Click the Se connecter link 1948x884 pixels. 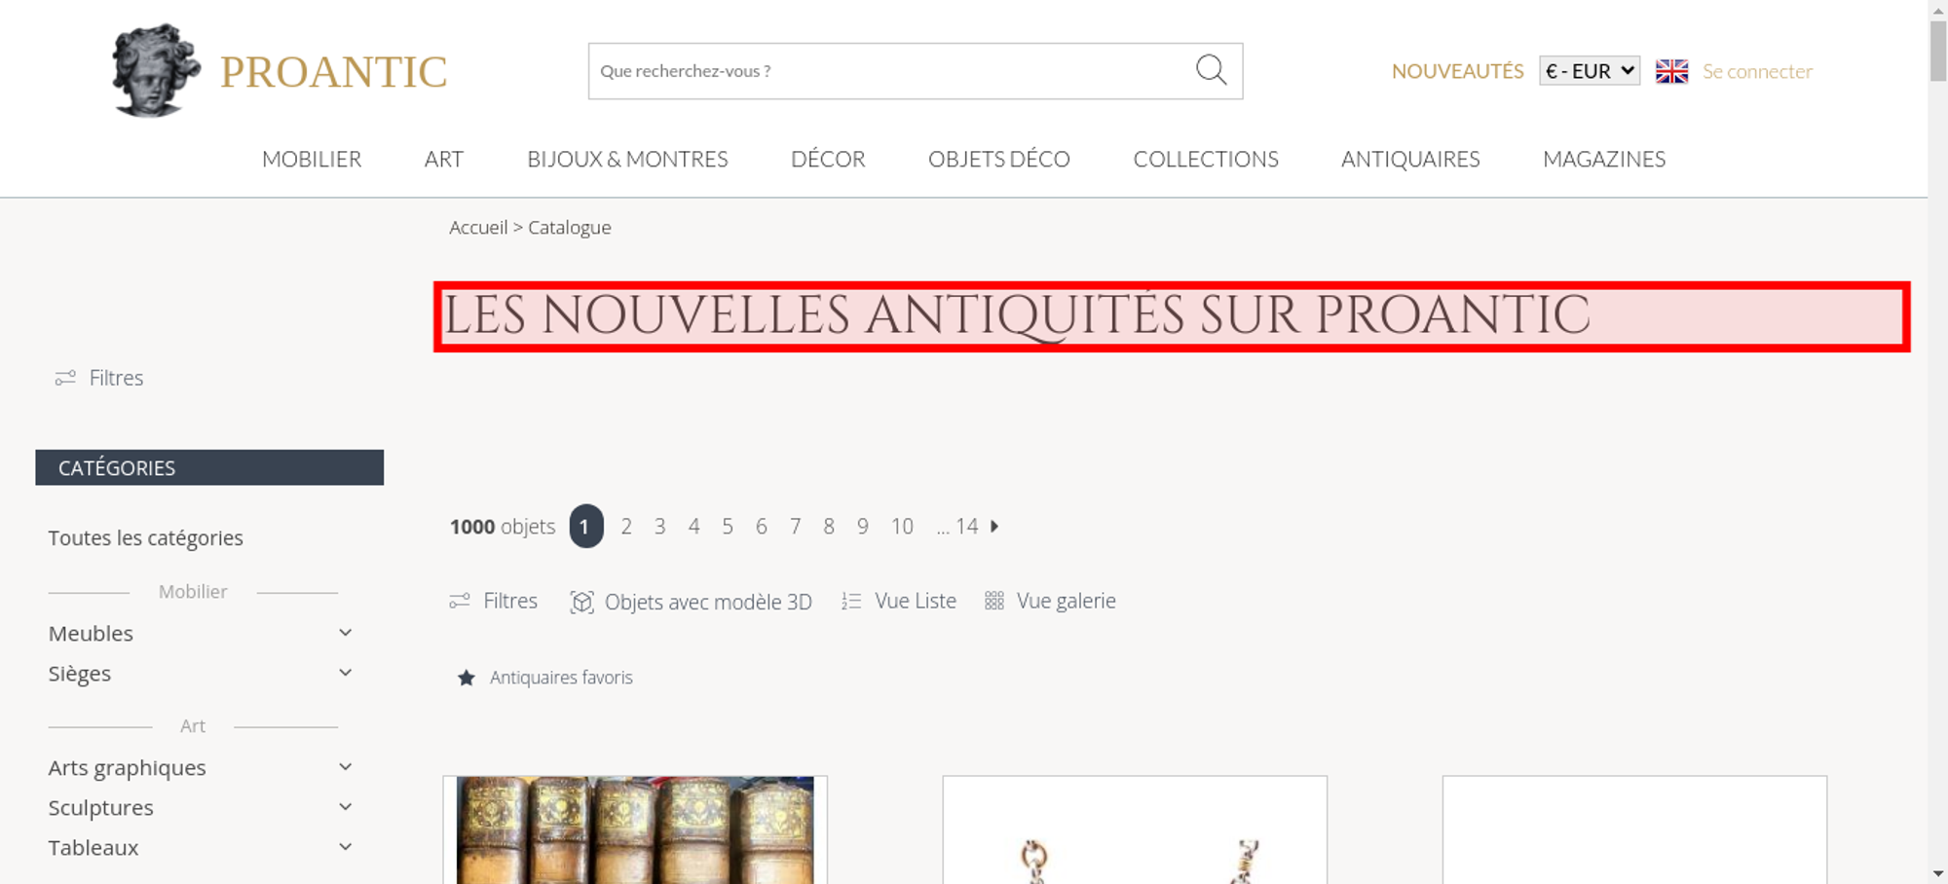point(1757,71)
